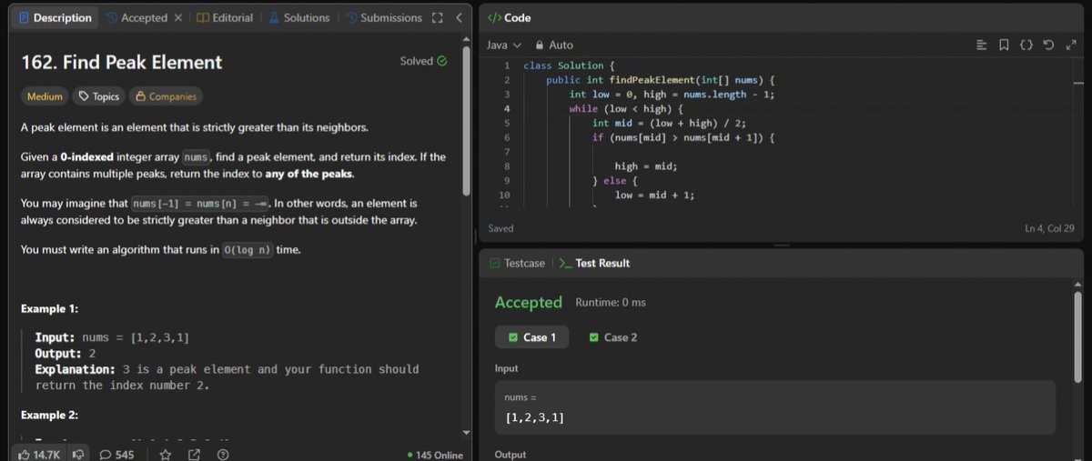Image resolution: width=1092 pixels, height=461 pixels.
Task: Click the bookmark icon in code toolbar
Action: click(1003, 45)
